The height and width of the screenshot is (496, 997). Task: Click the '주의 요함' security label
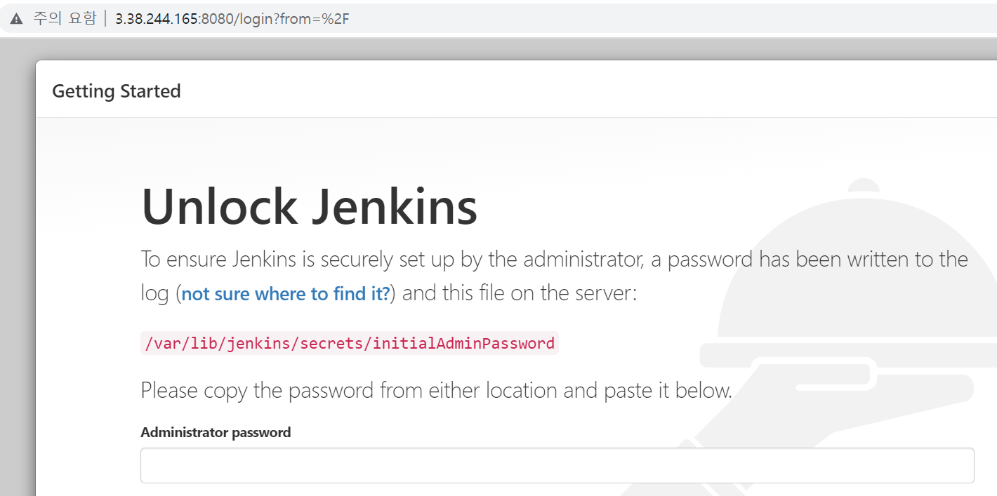click(x=65, y=19)
